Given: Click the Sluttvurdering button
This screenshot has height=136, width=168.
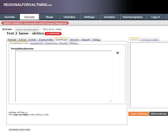Looking at the screenshot, I should 159,114.
